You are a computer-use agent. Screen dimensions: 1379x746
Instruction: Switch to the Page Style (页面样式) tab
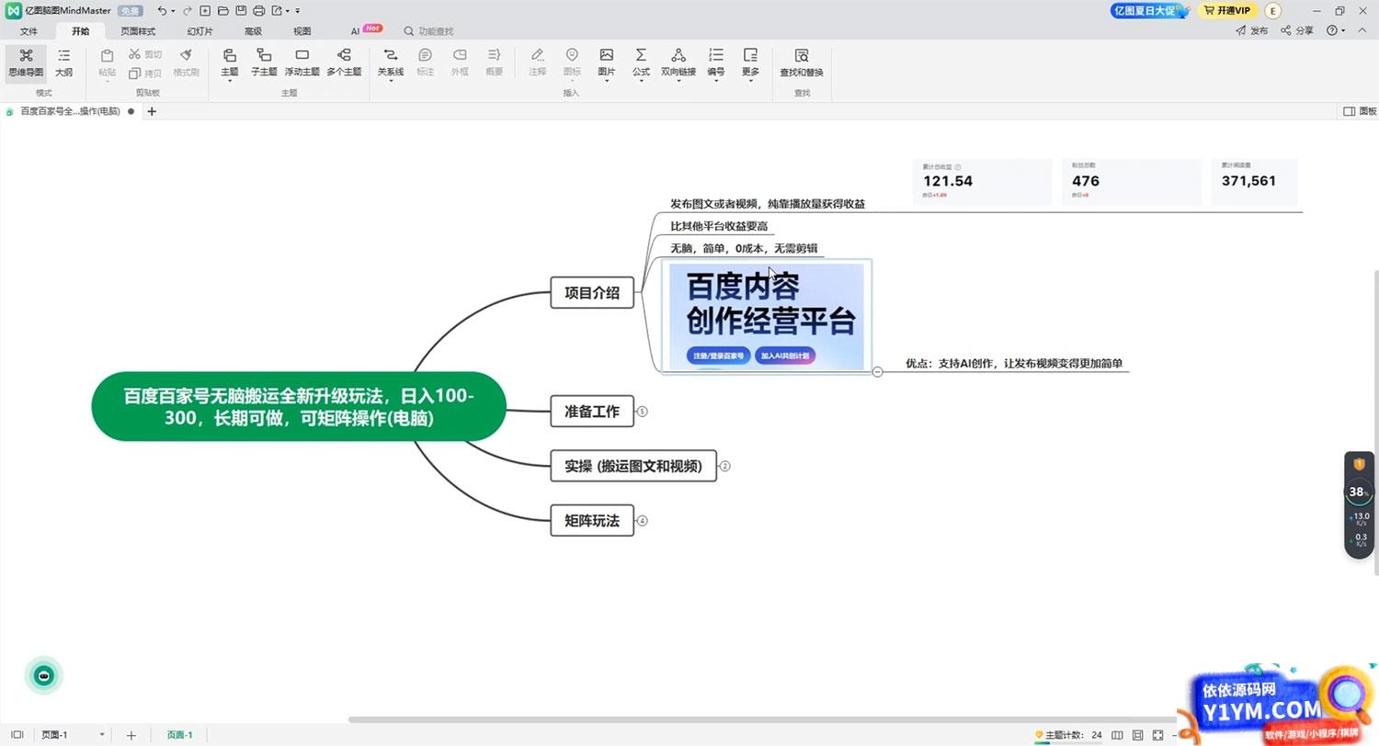click(x=139, y=30)
